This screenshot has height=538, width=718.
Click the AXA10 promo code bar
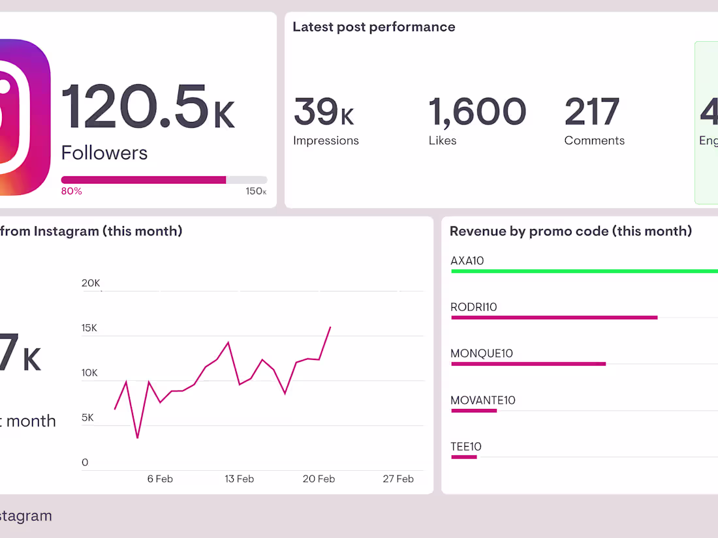584,271
